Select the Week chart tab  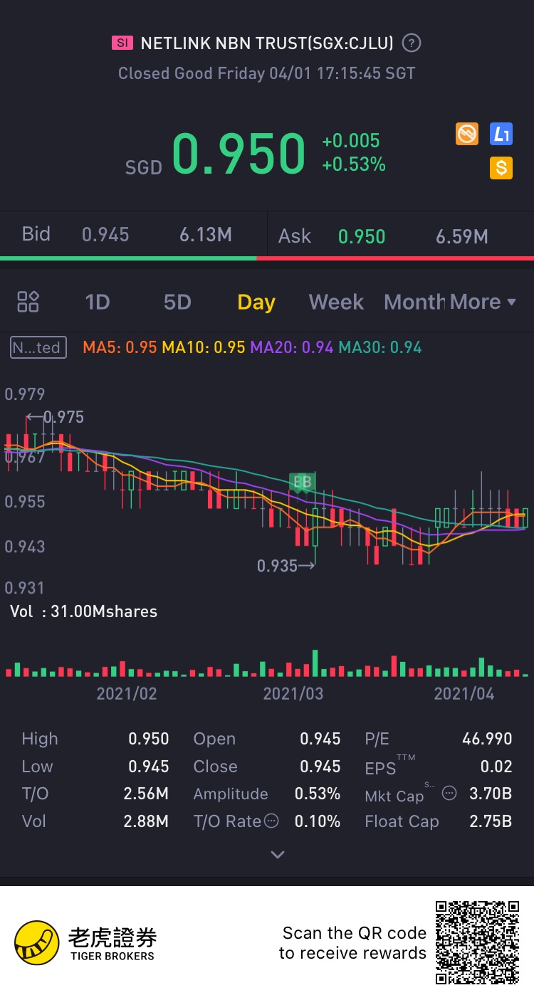(x=336, y=302)
